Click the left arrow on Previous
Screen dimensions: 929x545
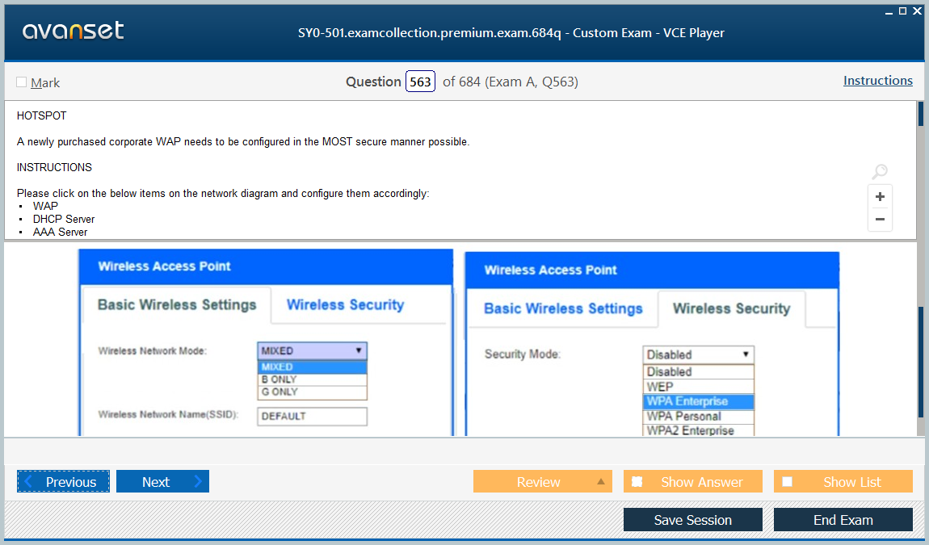click(x=28, y=482)
